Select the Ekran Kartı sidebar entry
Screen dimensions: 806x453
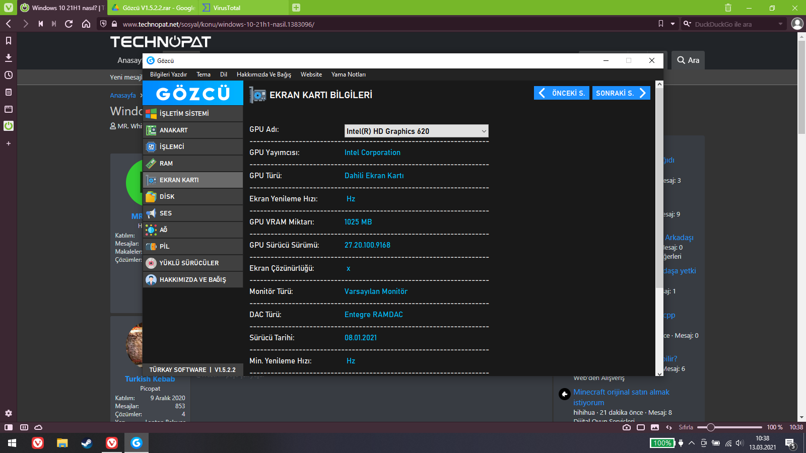(x=193, y=180)
